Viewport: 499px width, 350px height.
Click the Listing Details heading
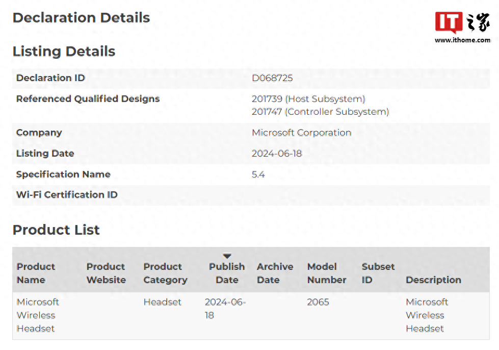(x=64, y=51)
